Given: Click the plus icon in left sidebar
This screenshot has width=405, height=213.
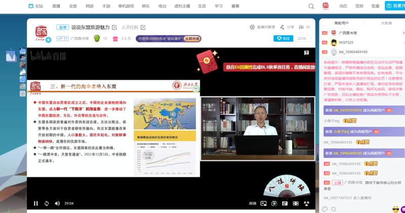Looking at the screenshot, I should 23,94.
